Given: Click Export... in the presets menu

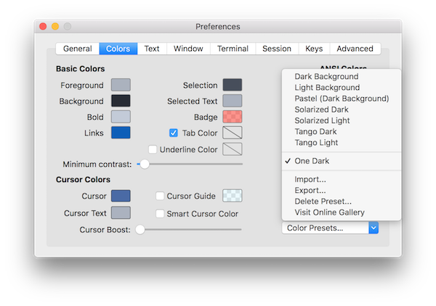Looking at the screenshot, I should 342,191.
